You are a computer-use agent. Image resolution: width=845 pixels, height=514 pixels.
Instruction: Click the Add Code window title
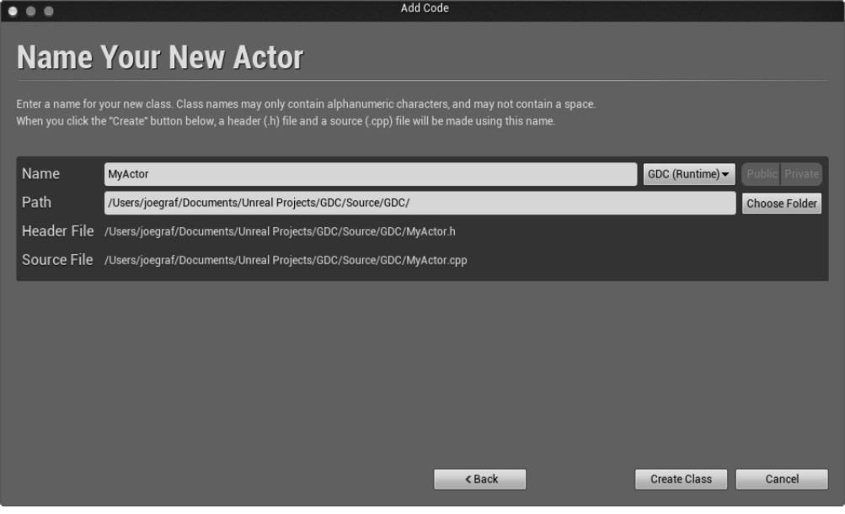coord(424,8)
